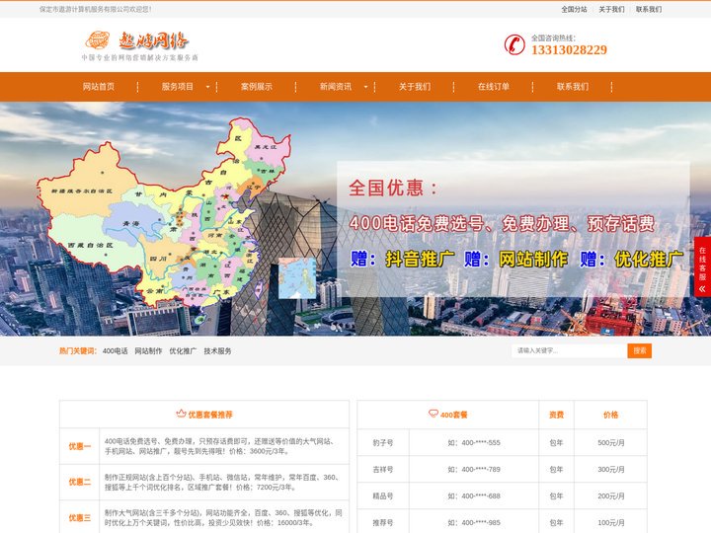
Task: Click the logo tagline 中国专业的网络营销解决方案服务商
Action: (x=139, y=57)
